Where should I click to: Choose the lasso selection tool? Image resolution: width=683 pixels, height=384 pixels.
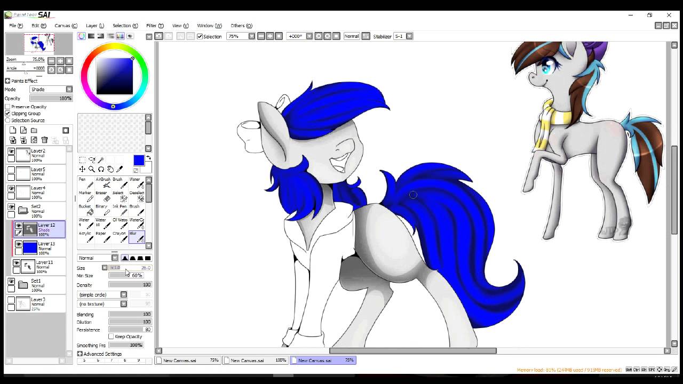[92, 160]
